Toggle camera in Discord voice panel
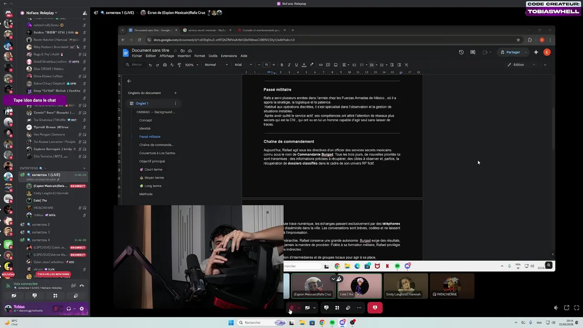Image resolution: width=583 pixels, height=328 pixels. [x=14, y=296]
